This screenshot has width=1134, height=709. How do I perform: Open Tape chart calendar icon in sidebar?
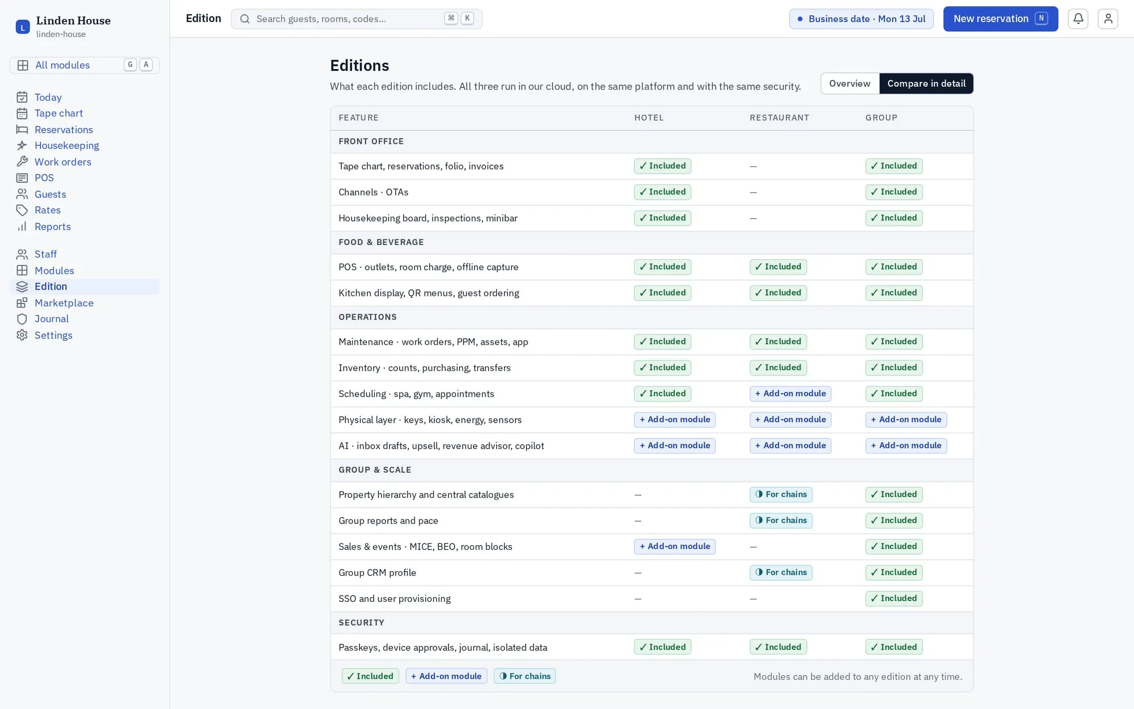tap(22, 113)
